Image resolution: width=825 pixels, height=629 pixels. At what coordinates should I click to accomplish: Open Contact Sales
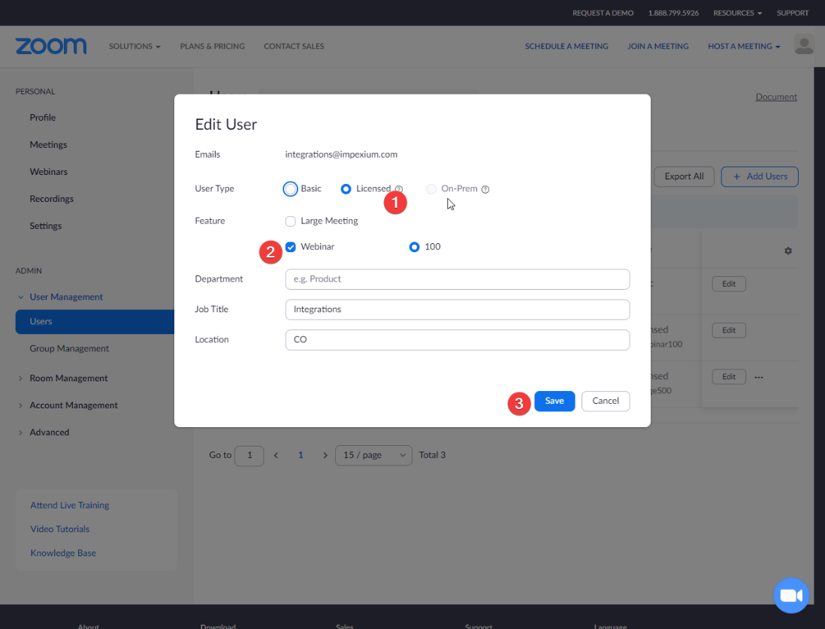click(x=294, y=47)
